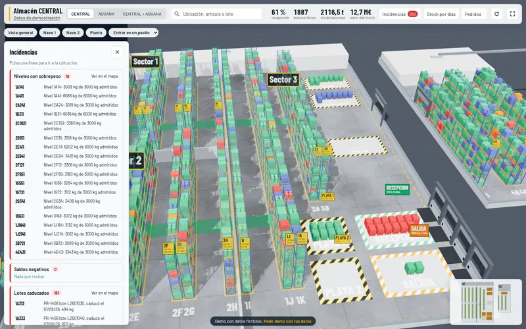Viewport: 526px width, 329px height.
Task: Focus the Ubicación, artículo o lote search field
Action: (216, 14)
